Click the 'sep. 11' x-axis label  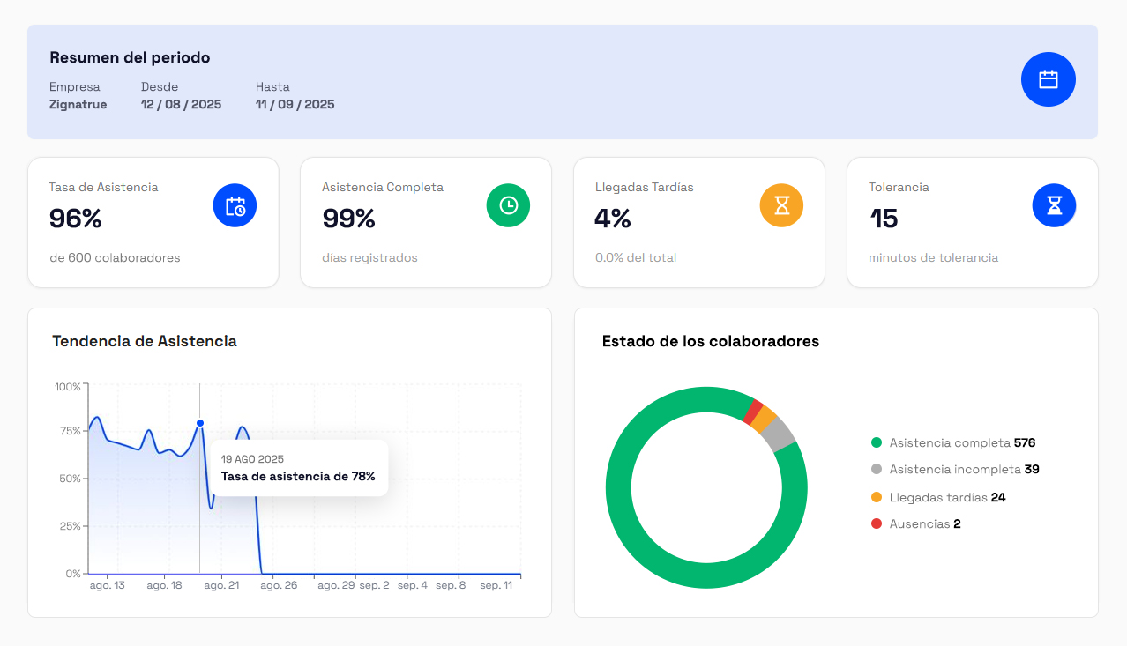tap(496, 585)
